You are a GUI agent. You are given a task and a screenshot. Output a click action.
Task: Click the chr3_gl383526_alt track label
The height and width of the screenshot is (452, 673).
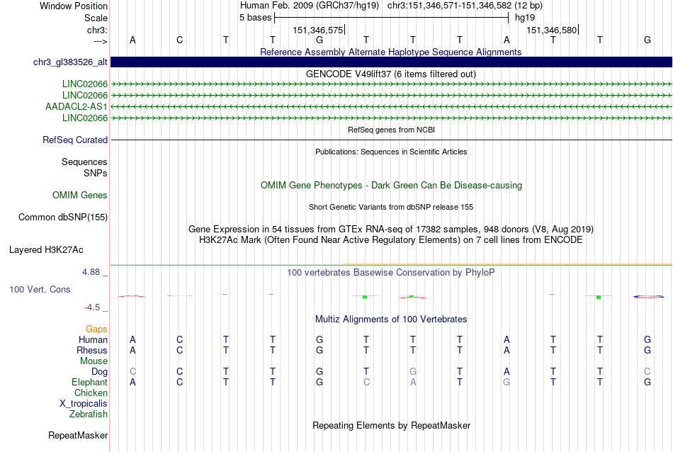tap(70, 62)
